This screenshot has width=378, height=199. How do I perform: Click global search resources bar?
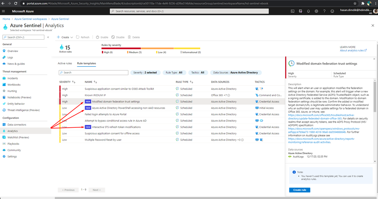(189, 11)
